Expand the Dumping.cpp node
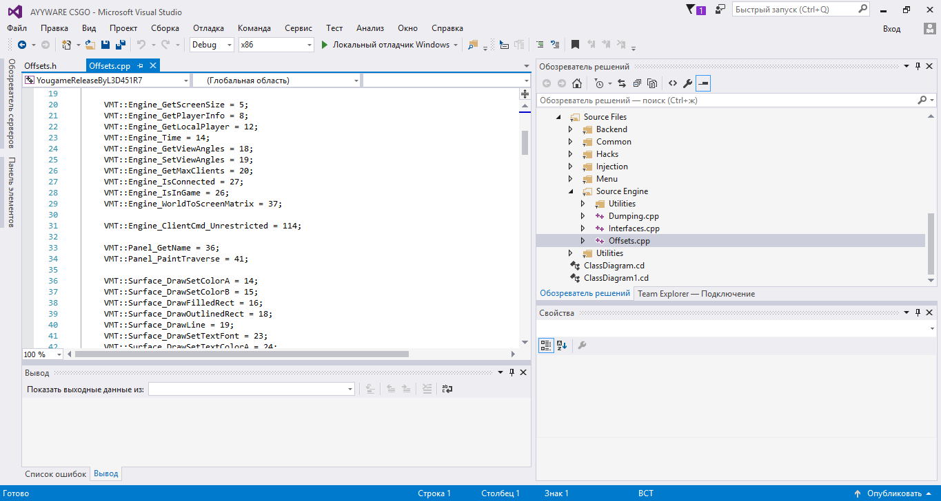This screenshot has width=941, height=501. point(583,216)
